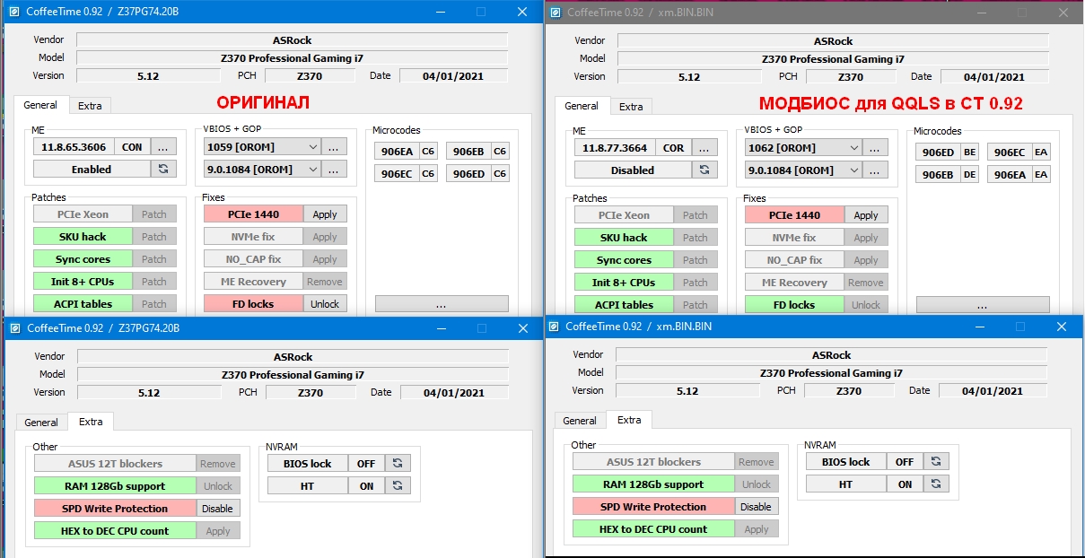The height and width of the screenshot is (558, 1085).
Task: Open ME 11.8.65.3606 browse button (...)
Action: pyautogui.click(x=163, y=146)
